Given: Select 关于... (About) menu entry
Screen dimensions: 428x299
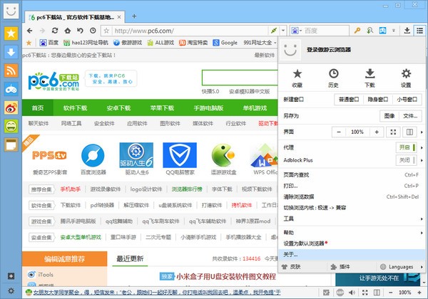Looking at the screenshot, I should [x=292, y=253].
